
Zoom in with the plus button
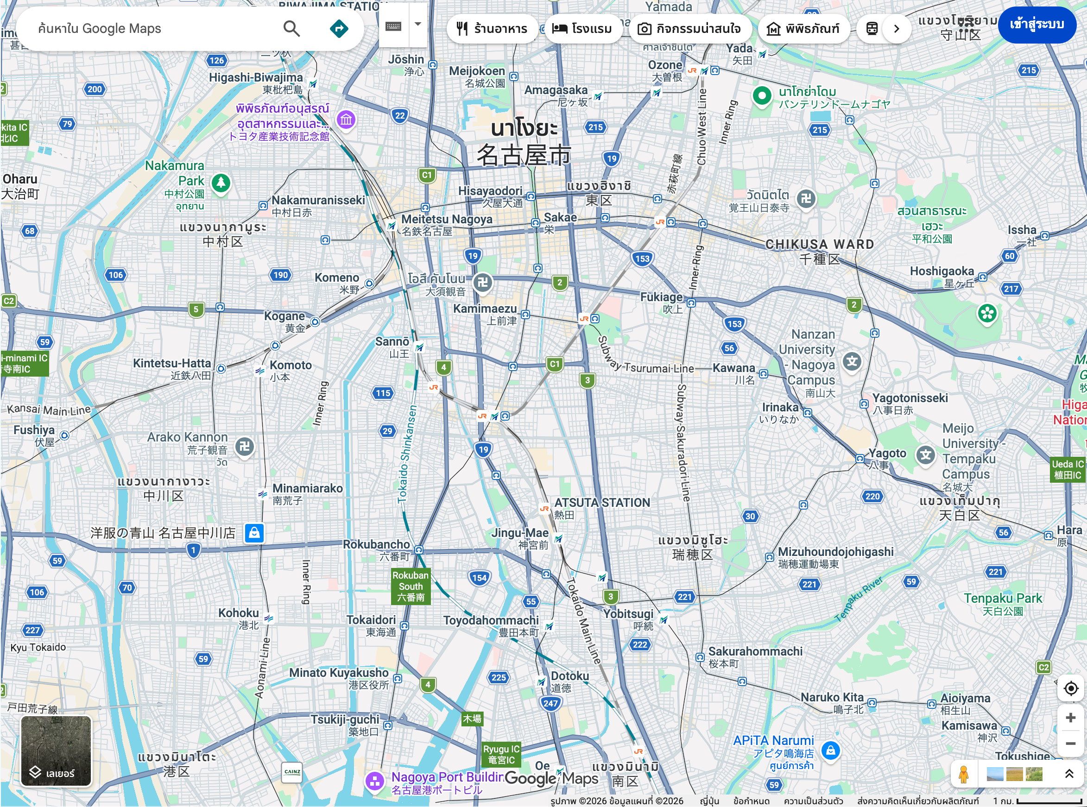(x=1070, y=717)
